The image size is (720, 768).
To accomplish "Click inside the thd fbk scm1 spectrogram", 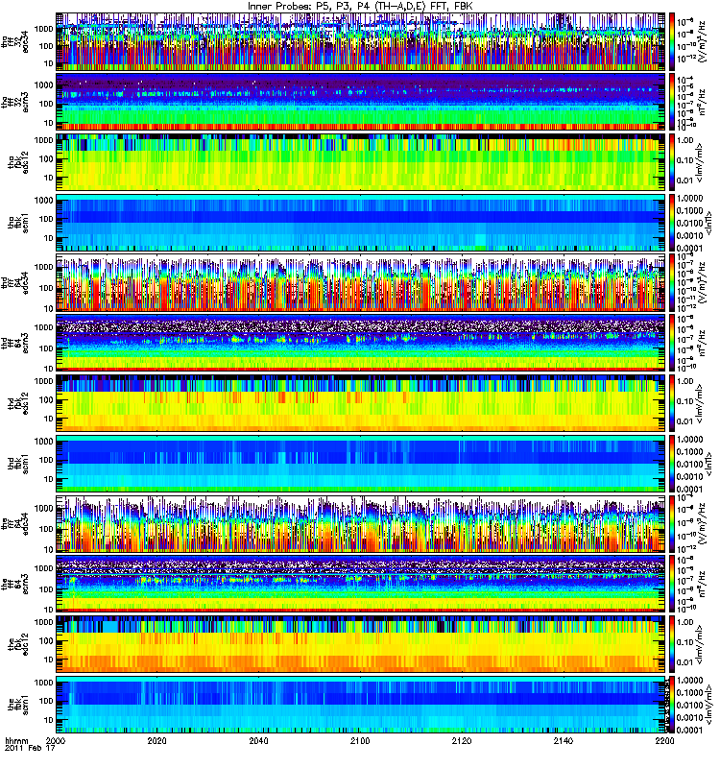I will (360, 464).
